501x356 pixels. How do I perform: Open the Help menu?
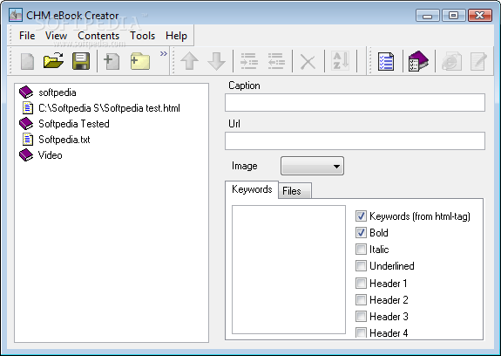click(176, 36)
